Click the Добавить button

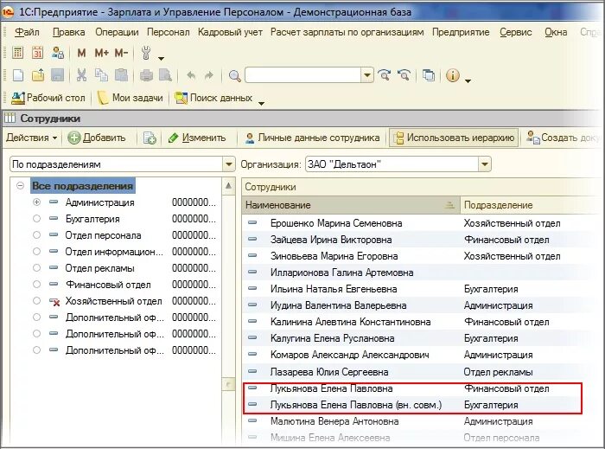97,138
